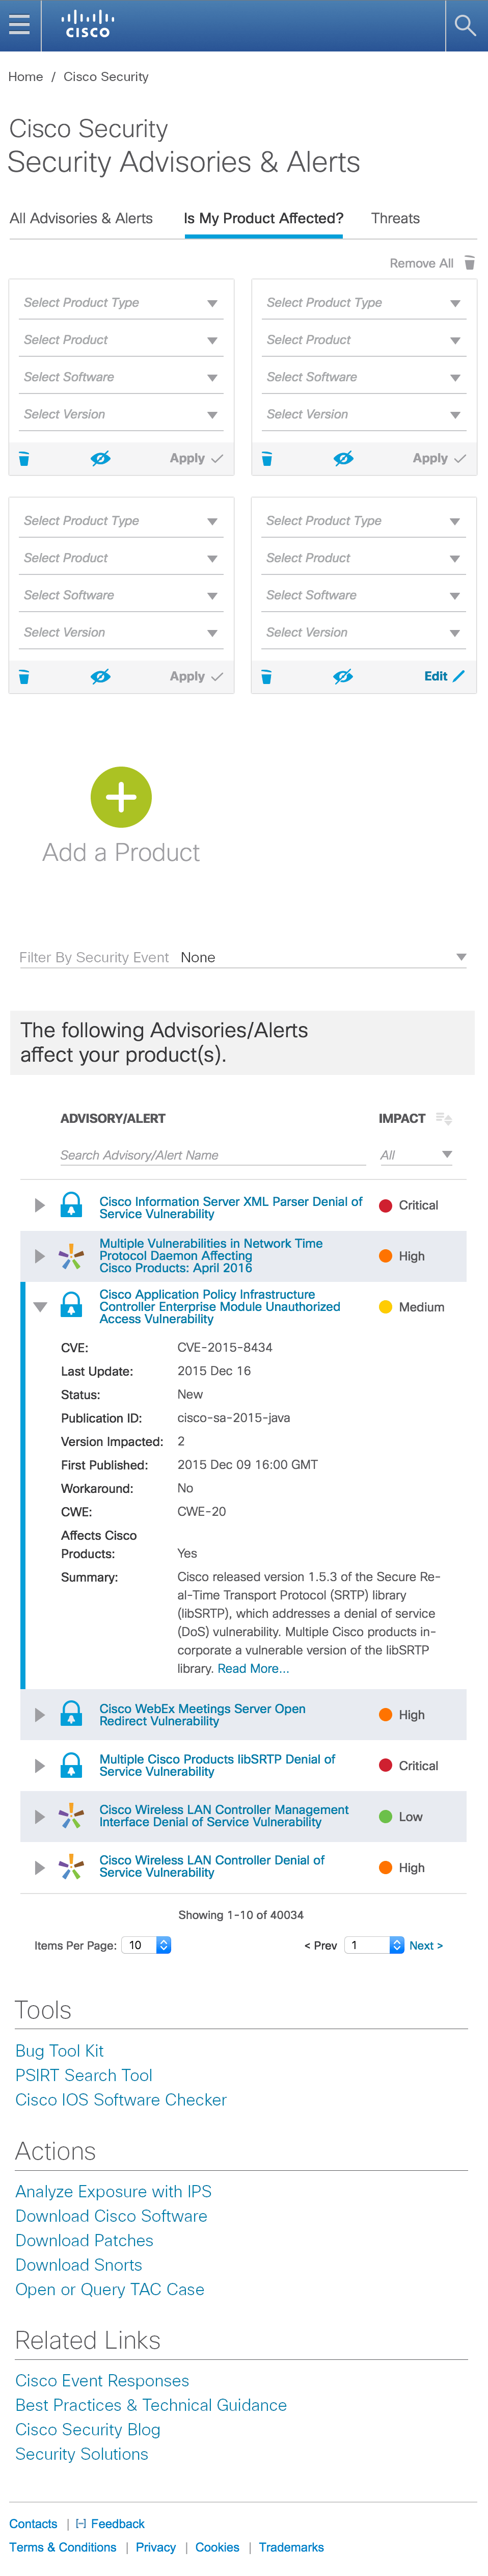Collapse the Cisco Application Policy Infrastructure advisory row
The height and width of the screenshot is (2576, 488).
[x=40, y=1307]
